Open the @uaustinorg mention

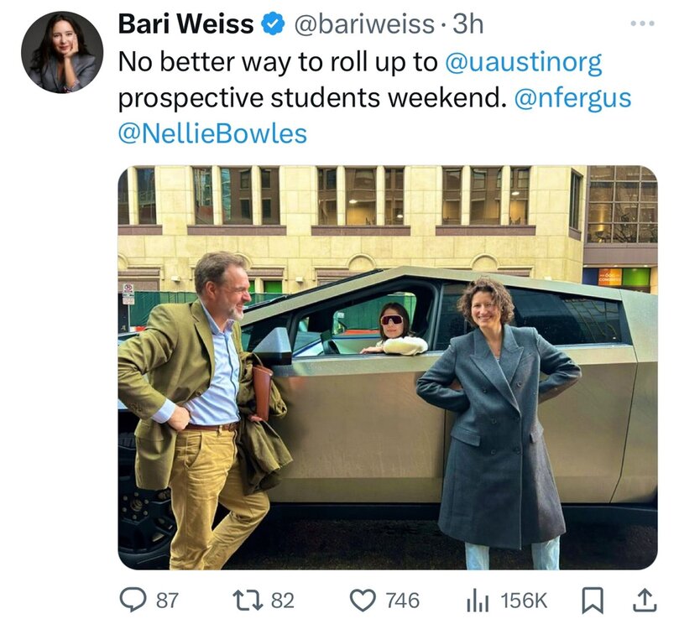(x=524, y=62)
